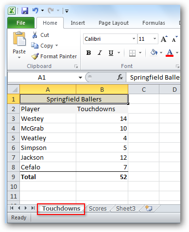Click the Select All corner button
This screenshot has width=189, height=232.
[14, 89]
